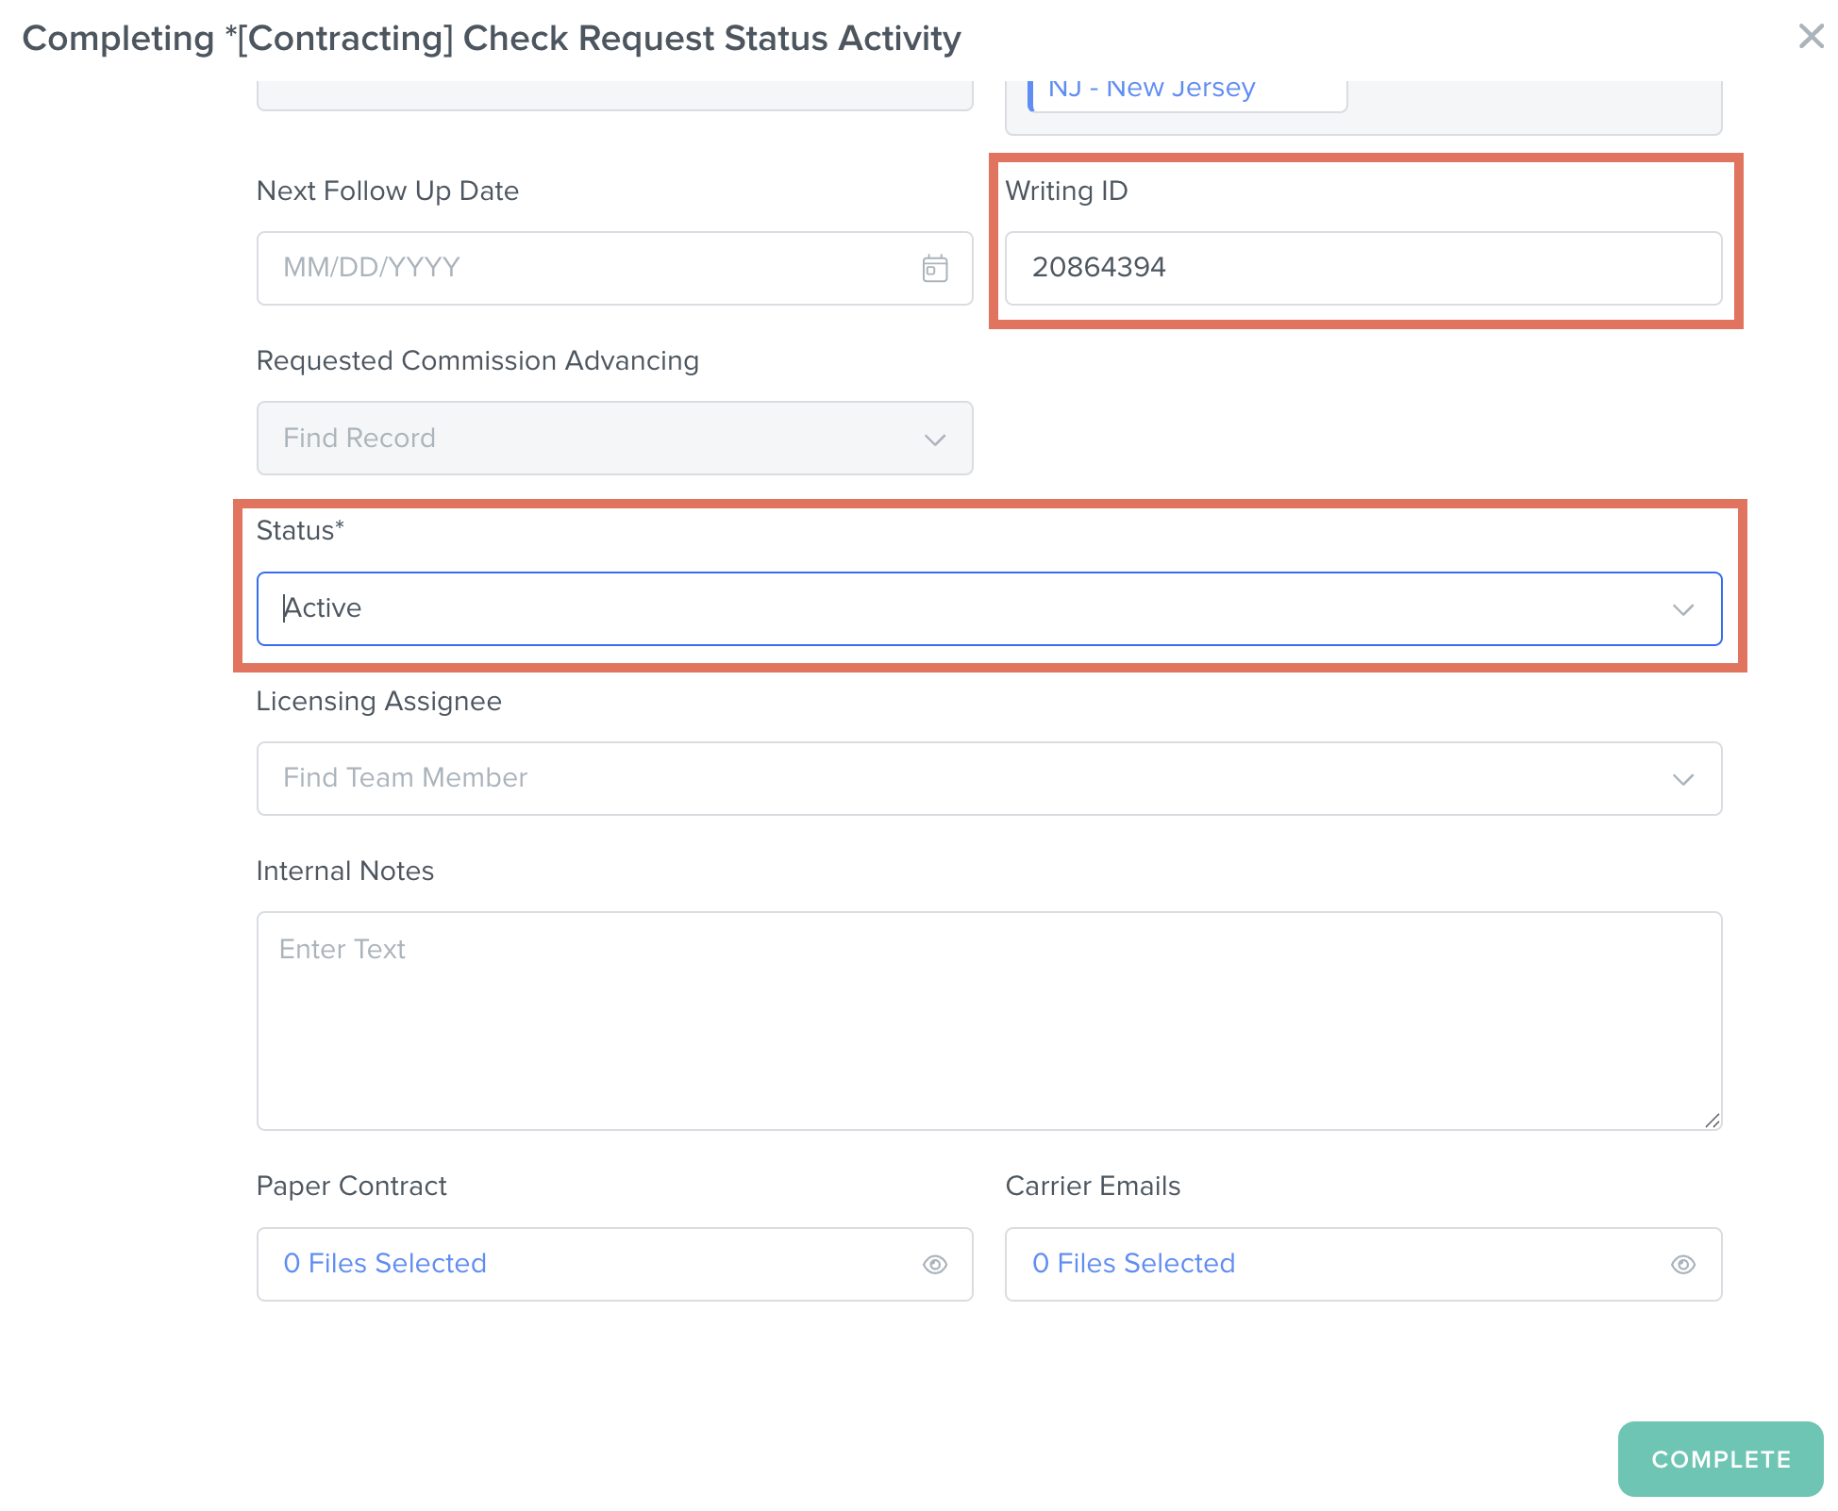This screenshot has height=1511, width=1838.
Task: Click the Paper Contract eye preview icon
Action: (x=934, y=1264)
